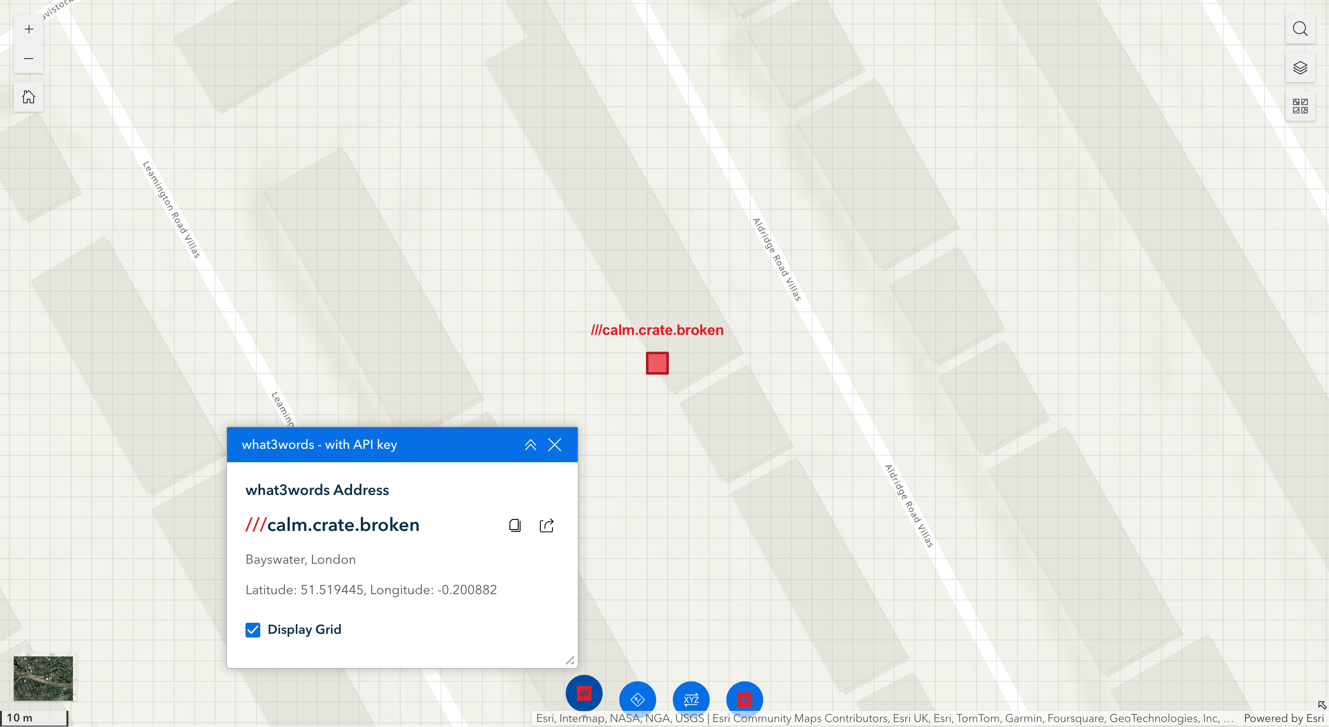Share the what3words address via the open-link icon
1329x727 pixels.
[x=546, y=525]
